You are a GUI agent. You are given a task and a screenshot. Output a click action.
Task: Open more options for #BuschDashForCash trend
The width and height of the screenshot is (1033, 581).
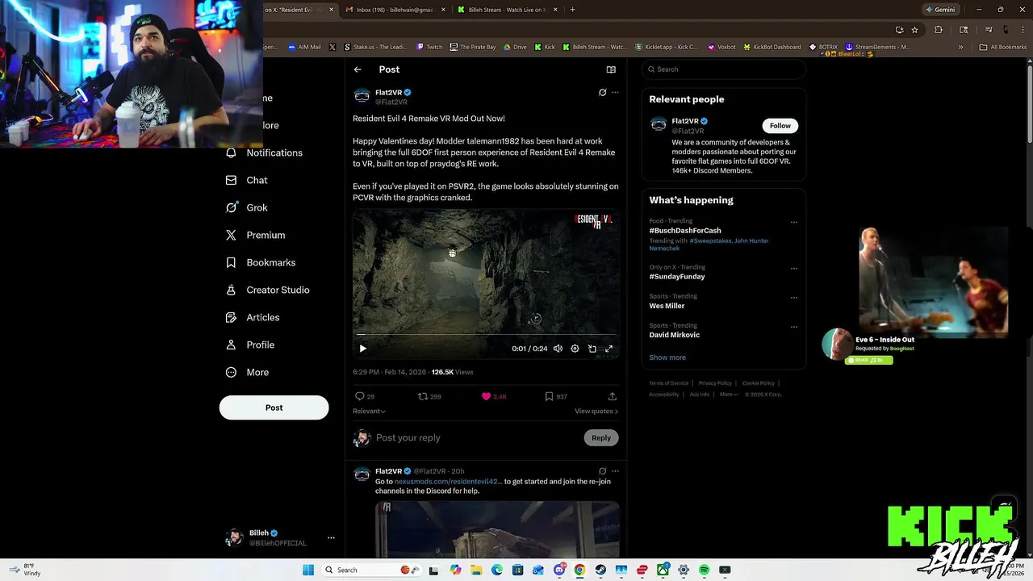click(794, 222)
